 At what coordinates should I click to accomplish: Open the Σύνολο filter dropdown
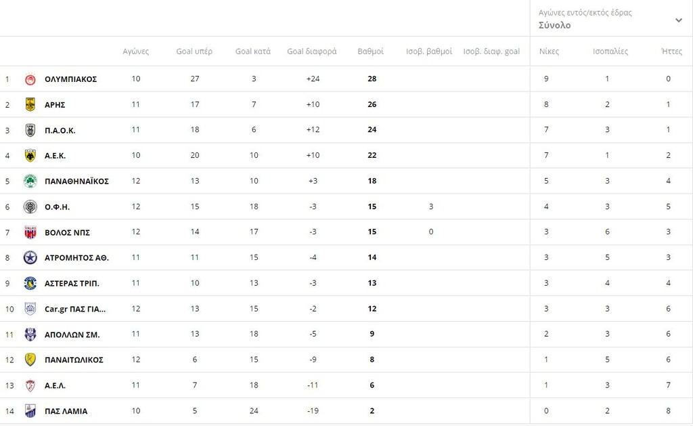click(x=611, y=18)
